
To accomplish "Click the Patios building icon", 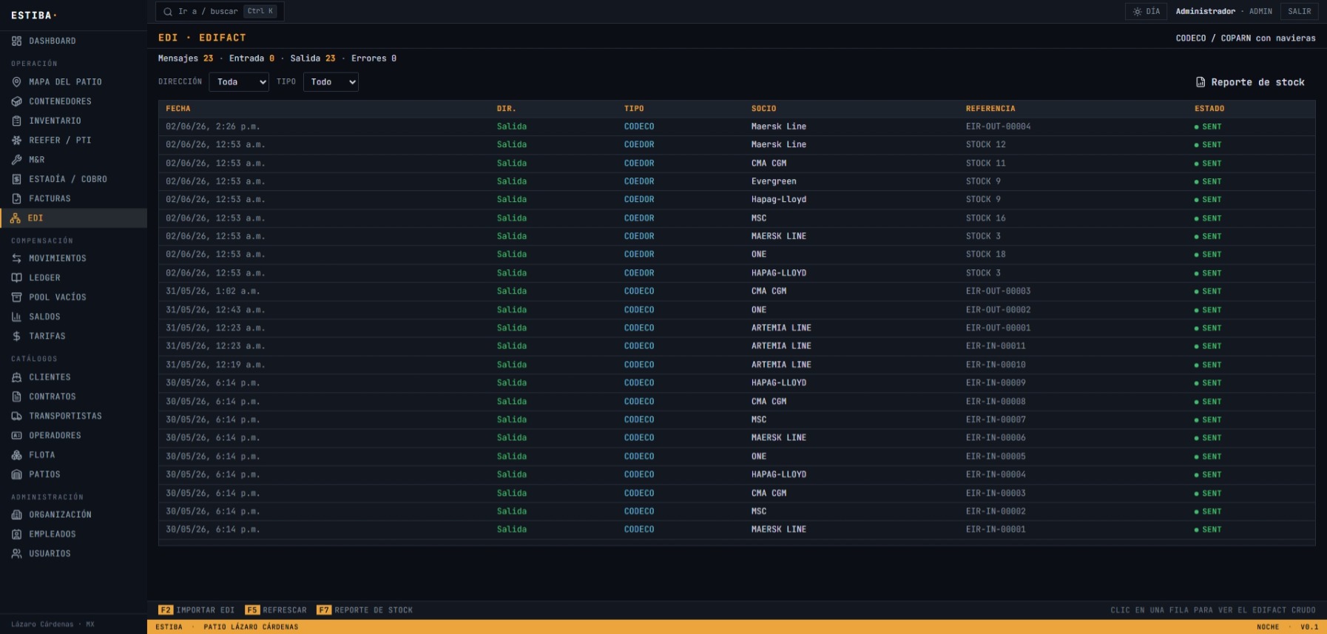I will [x=16, y=474].
